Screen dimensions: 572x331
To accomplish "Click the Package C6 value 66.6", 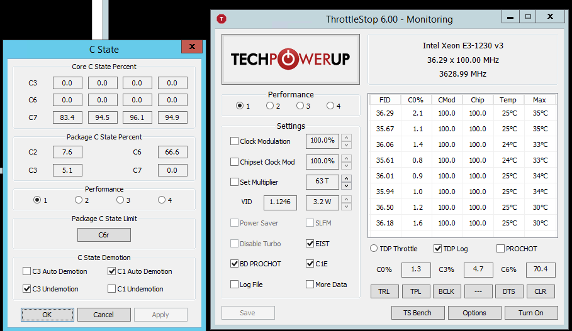I will pos(172,152).
